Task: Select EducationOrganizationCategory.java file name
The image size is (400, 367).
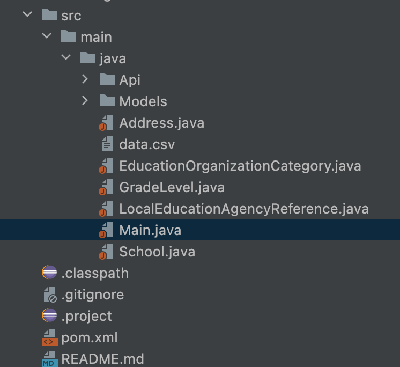Action: (240, 166)
